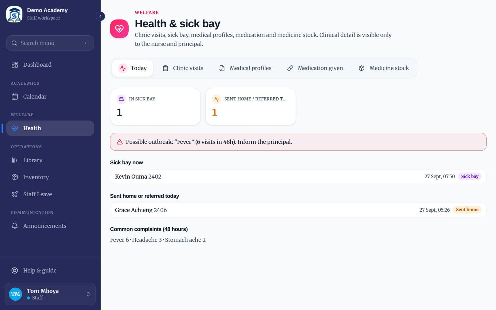Switch to the Today tab

pos(133,68)
